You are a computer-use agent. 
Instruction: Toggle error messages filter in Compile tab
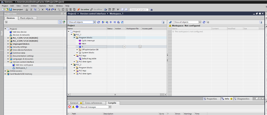click(x=70, y=107)
